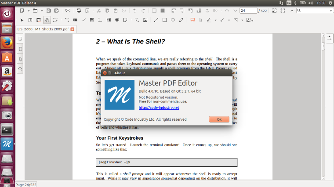This screenshot has height=187, width=334.
Task: Go to previous page with up arrow
Action: pos(227,11)
